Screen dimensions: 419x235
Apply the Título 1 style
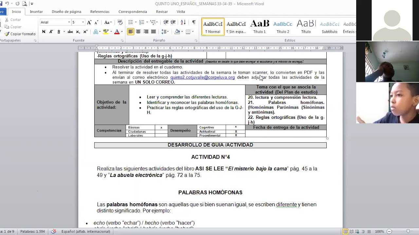pos(260,27)
